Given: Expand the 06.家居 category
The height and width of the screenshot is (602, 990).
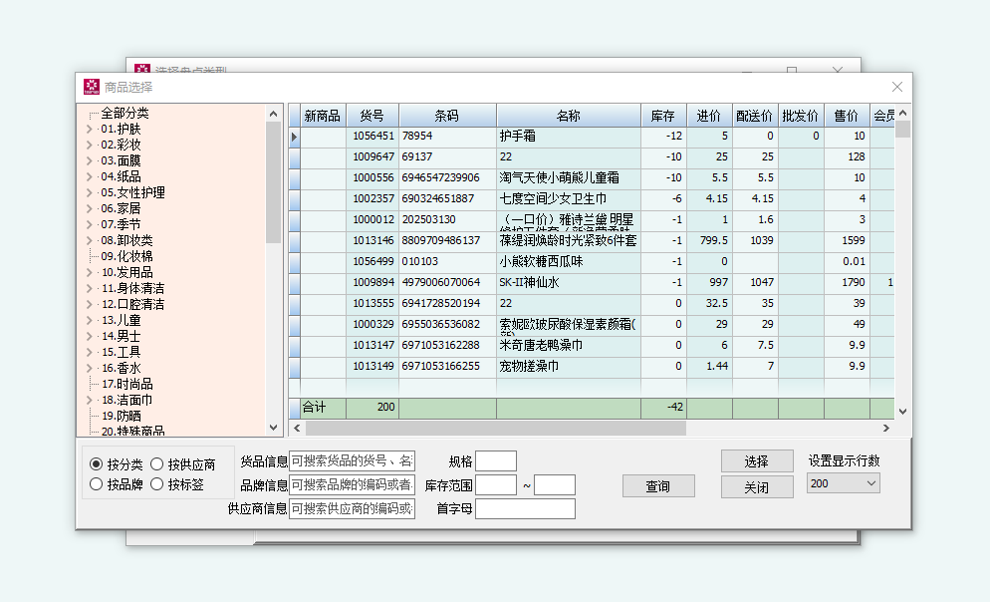Looking at the screenshot, I should [89, 208].
